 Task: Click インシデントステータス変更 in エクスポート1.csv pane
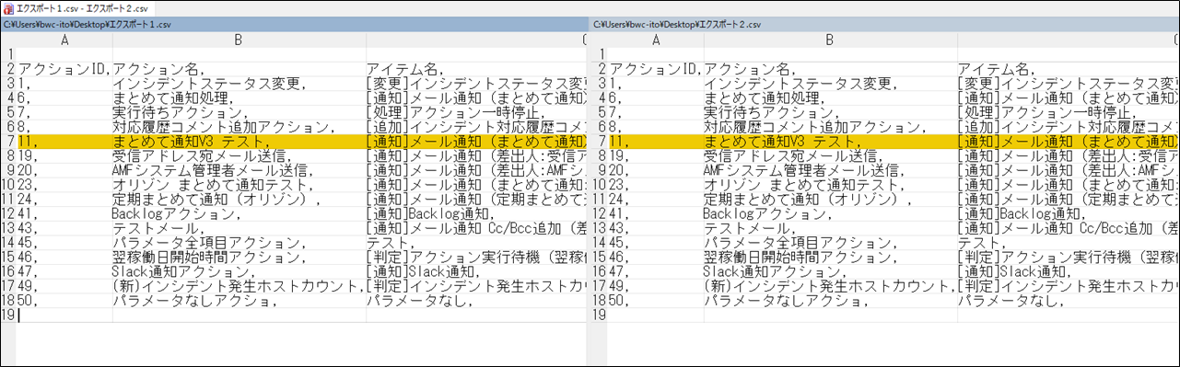(x=209, y=84)
